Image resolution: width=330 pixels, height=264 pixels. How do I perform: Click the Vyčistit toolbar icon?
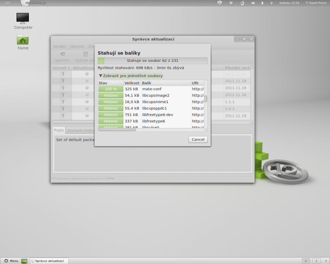62,54
